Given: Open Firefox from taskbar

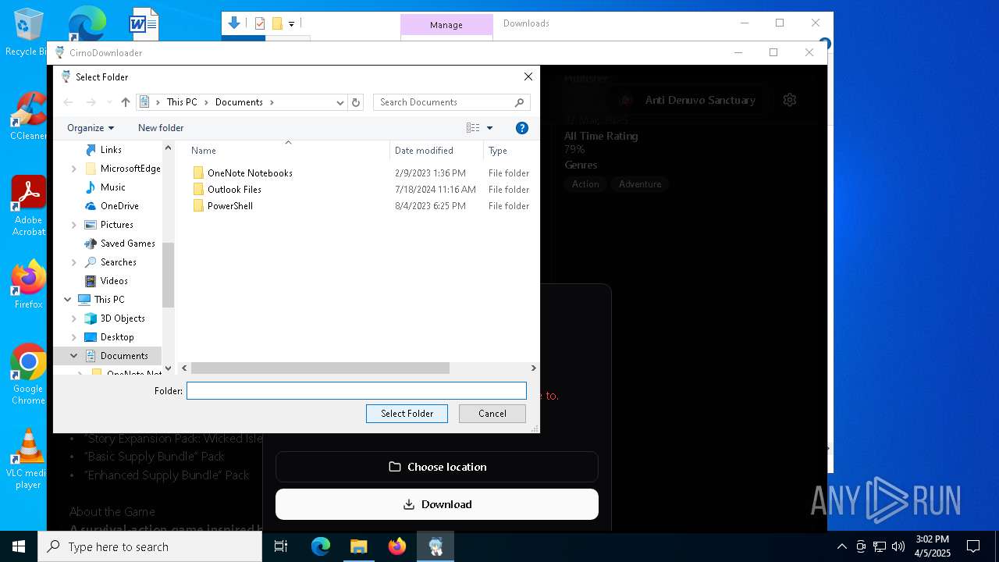Looking at the screenshot, I should pyautogui.click(x=397, y=546).
